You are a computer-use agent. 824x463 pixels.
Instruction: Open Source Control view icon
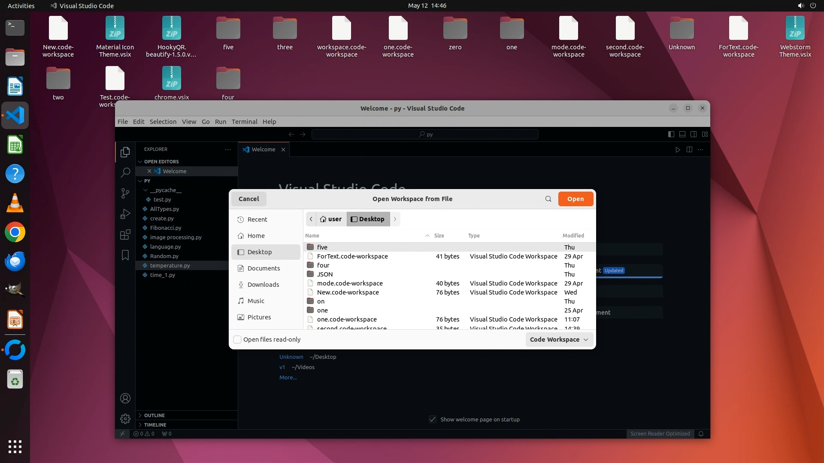click(x=125, y=193)
